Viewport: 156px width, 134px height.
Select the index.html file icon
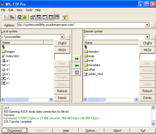(3, 56)
